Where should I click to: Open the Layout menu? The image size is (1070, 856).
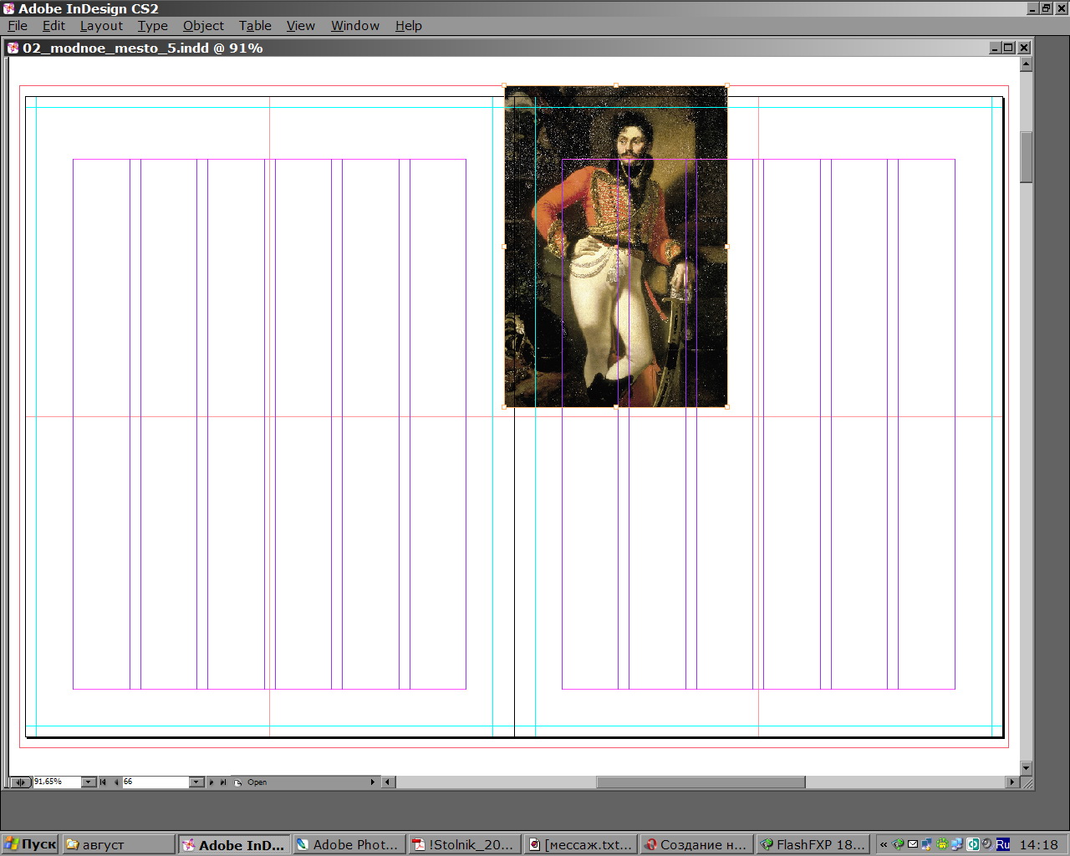101,26
